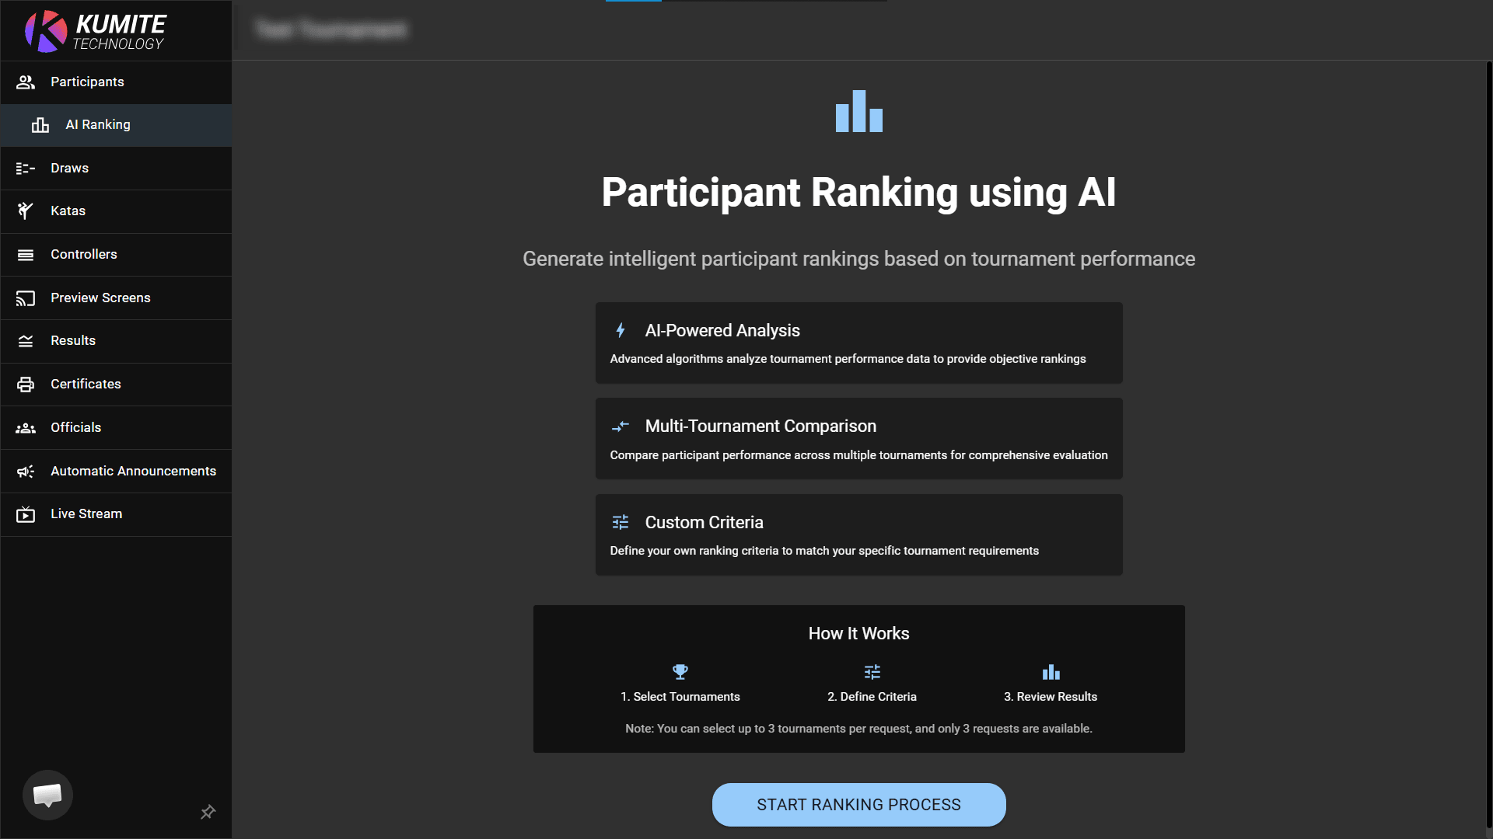Open the Preview Screens cast icon
Screen dimensions: 1493x839
[25, 298]
